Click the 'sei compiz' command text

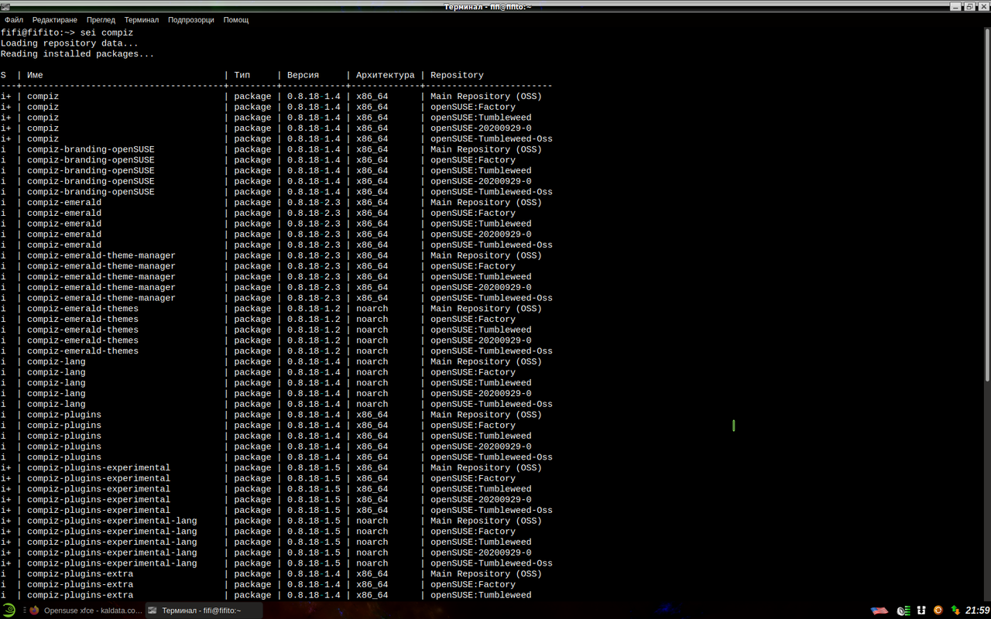click(107, 33)
